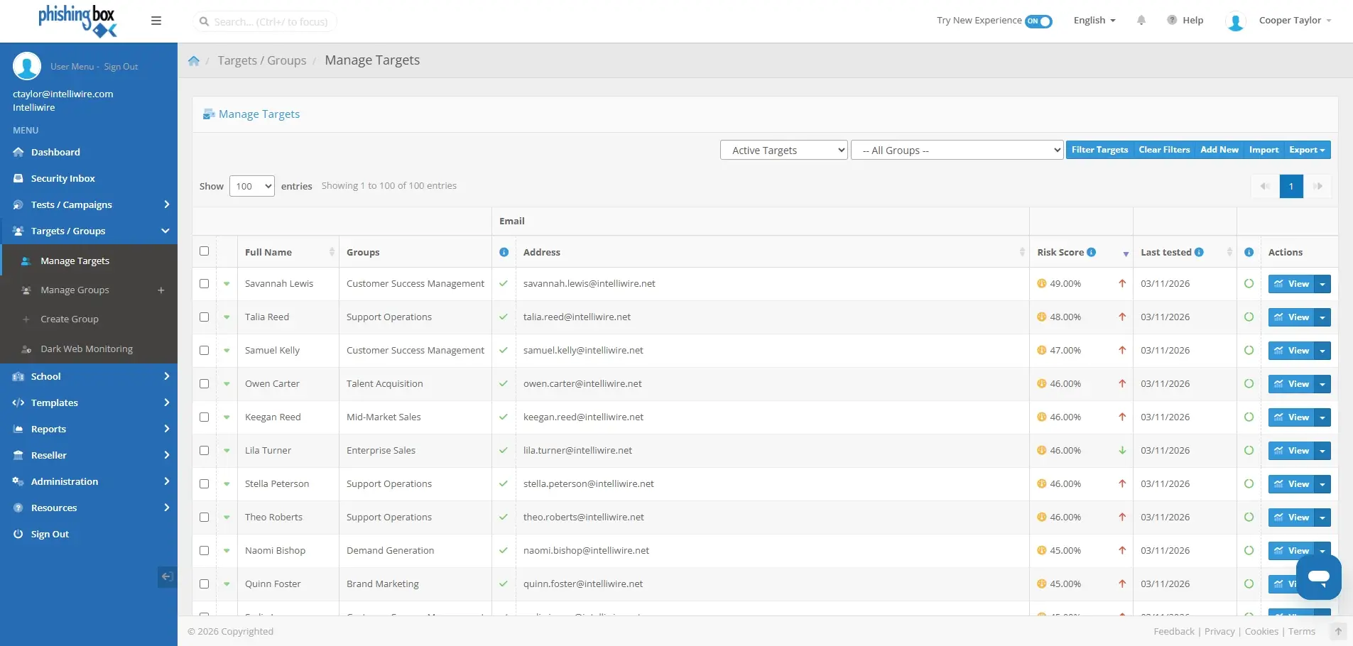
Task: Click the Risk Score info icon
Action: coord(1092,252)
